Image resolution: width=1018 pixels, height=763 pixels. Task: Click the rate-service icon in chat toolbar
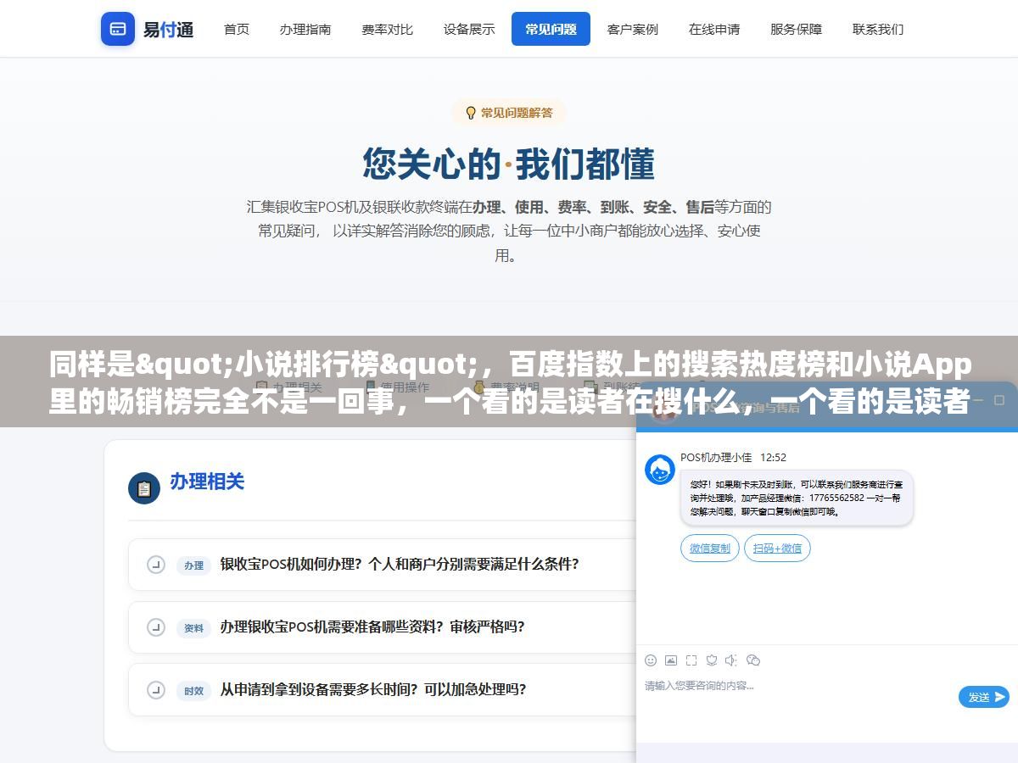(712, 660)
